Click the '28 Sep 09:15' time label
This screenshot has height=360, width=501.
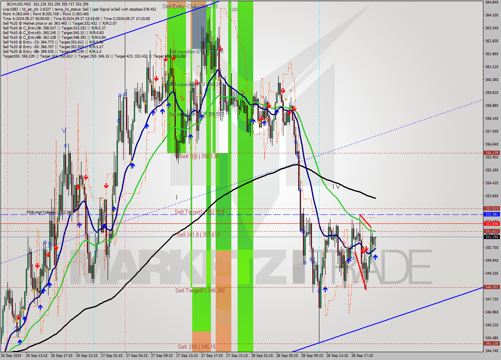[x=313, y=356]
